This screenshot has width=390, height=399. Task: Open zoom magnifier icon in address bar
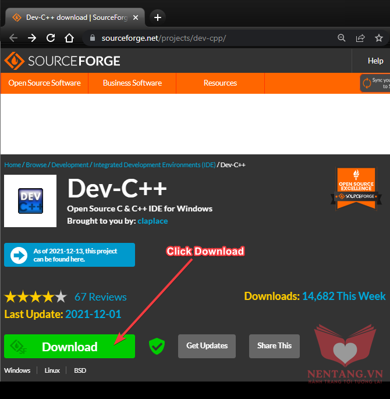tap(342, 38)
